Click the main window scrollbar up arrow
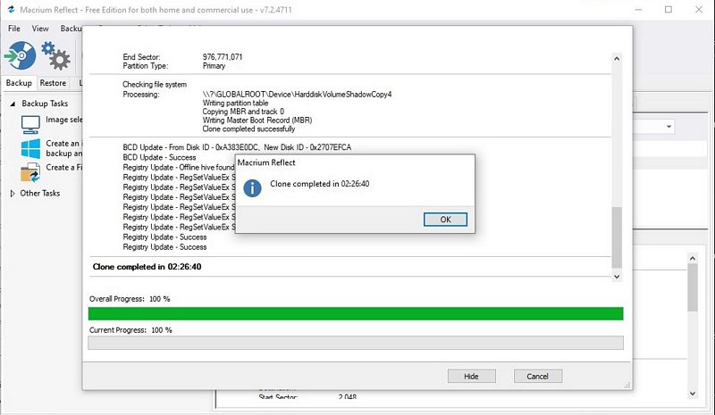 point(692,258)
